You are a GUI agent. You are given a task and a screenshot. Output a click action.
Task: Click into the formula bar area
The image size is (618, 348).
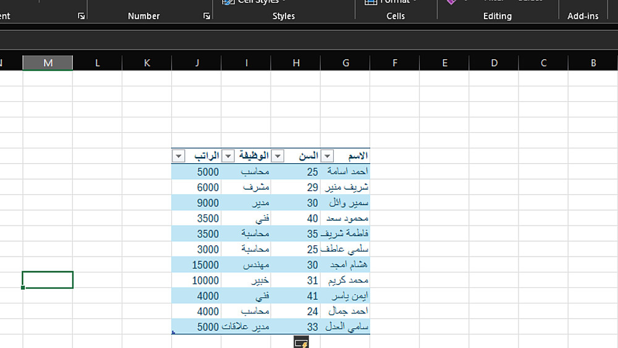[309, 40]
